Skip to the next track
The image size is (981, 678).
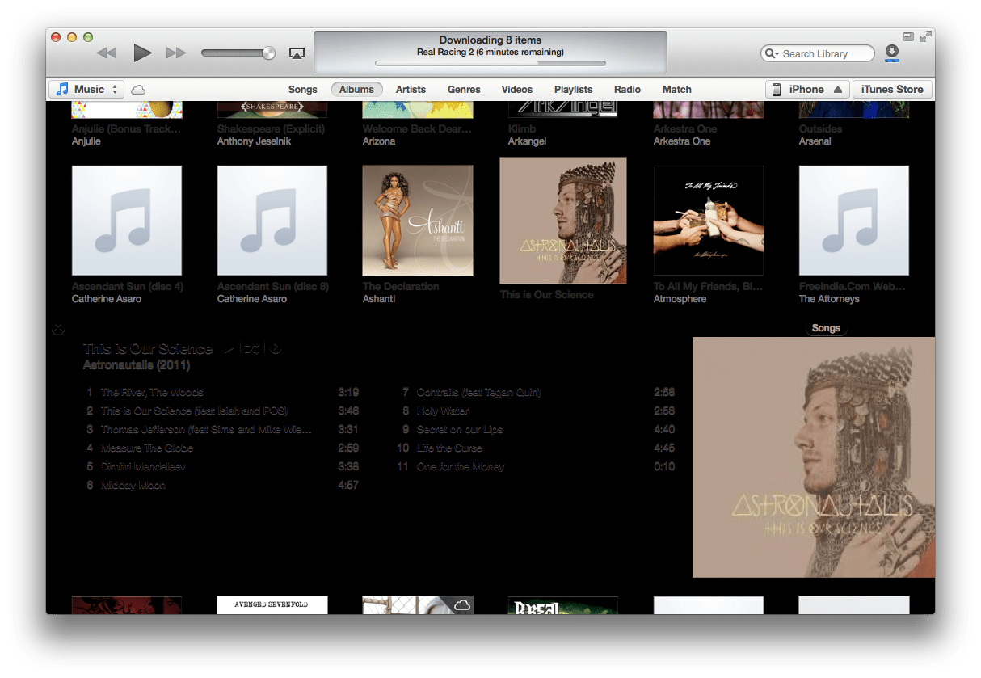tap(176, 53)
